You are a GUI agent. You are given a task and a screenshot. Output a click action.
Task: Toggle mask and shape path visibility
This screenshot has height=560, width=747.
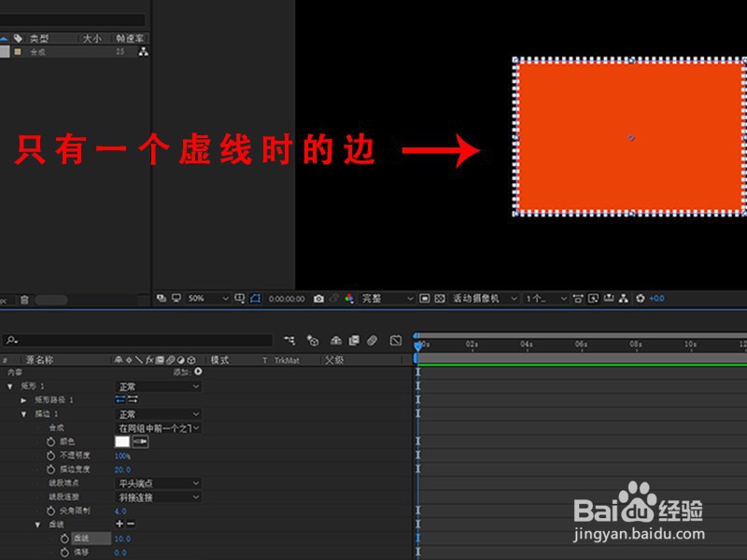coord(255,298)
